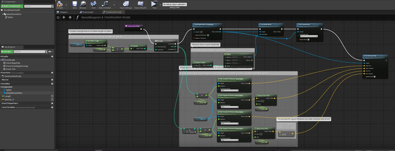
Task: Toggle Hide Unrelated in the toolbar
Action: pyautogui.click(x=105, y=4)
